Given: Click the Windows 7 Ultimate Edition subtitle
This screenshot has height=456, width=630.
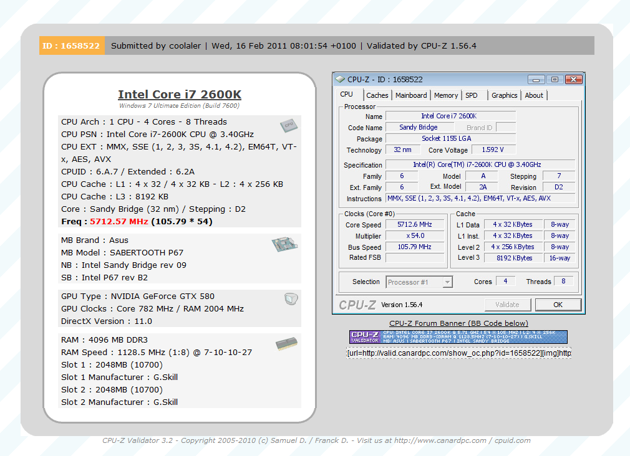Looking at the screenshot, I should click(x=179, y=105).
